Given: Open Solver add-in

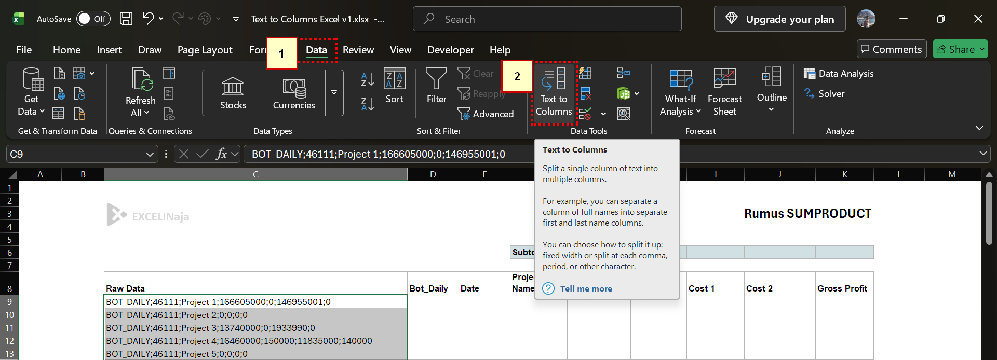Looking at the screenshot, I should pyautogui.click(x=824, y=94).
